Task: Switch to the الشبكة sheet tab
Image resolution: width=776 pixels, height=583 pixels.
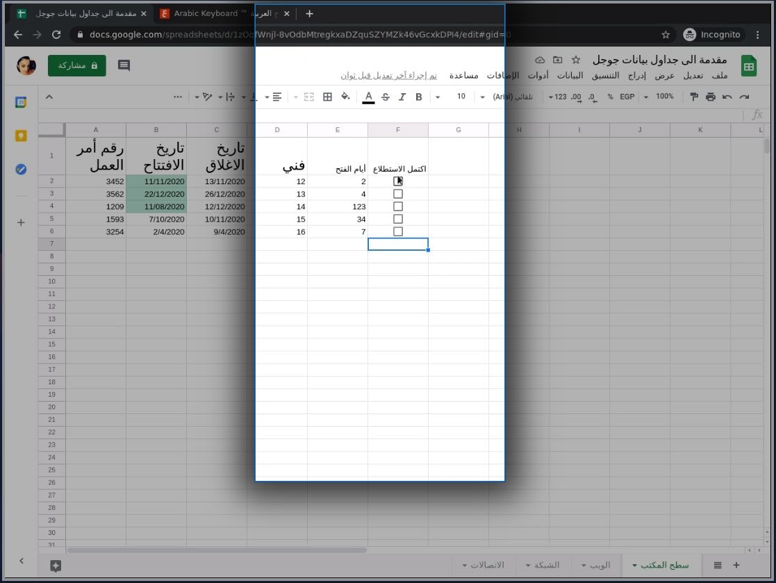Action: click(x=542, y=565)
